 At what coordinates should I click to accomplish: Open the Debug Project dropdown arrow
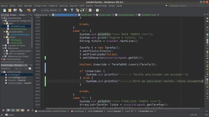click(93, 10)
